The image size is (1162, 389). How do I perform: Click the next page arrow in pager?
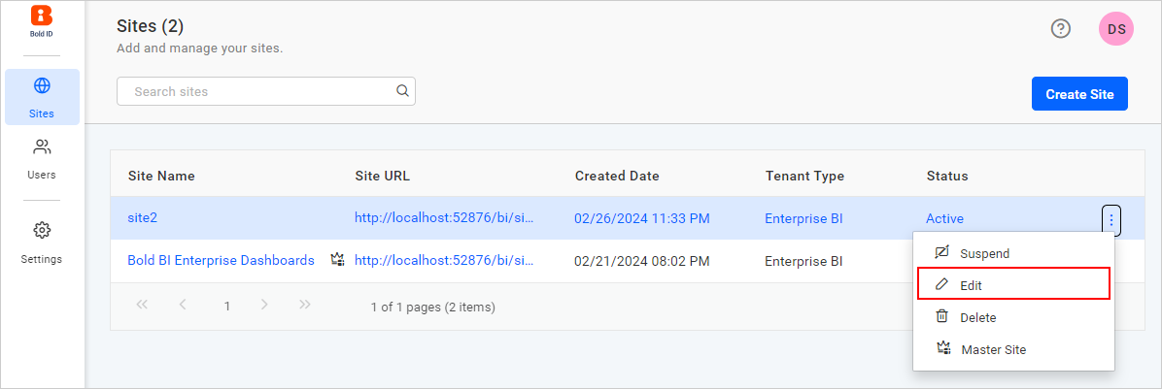(264, 306)
